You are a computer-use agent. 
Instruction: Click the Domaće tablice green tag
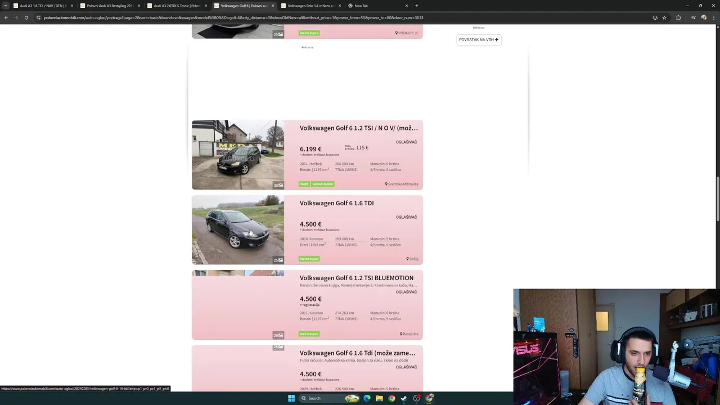point(322,184)
